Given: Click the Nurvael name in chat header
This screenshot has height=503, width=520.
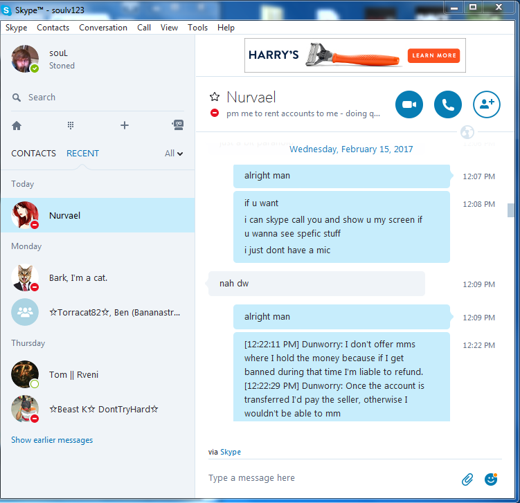Looking at the screenshot, I should coord(251,97).
